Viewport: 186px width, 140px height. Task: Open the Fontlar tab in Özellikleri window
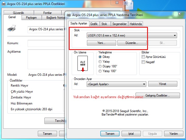tap(48, 13)
